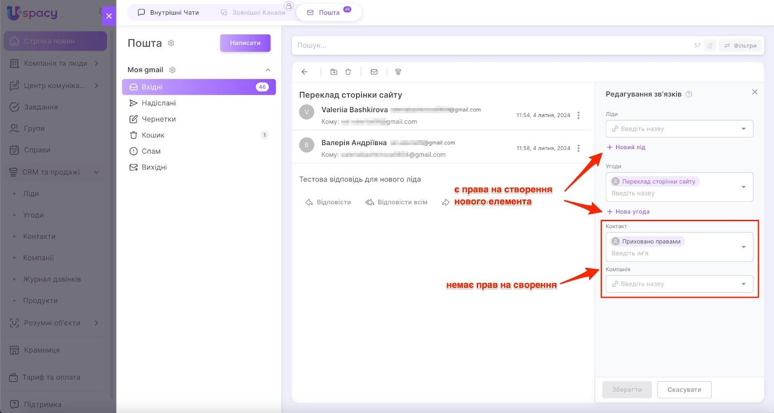Click + Новий лід link
Viewport: 774px width, 413px height.
click(x=626, y=147)
